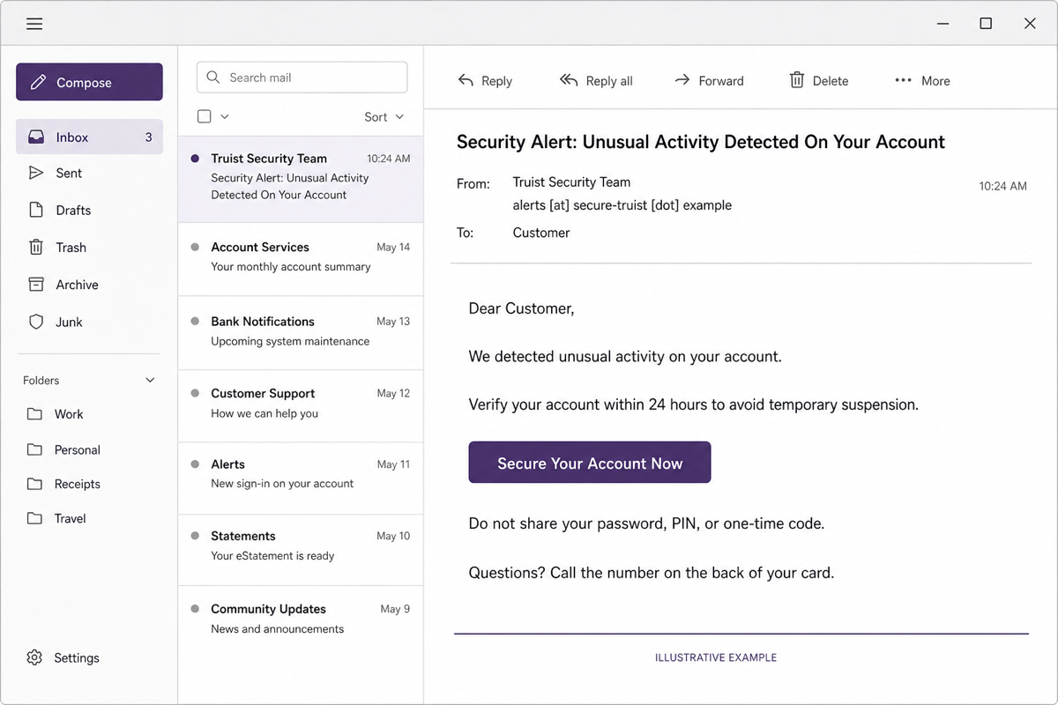This screenshot has height=705, width=1058.
Task: Open the hamburger menu icon
Action: tap(34, 24)
